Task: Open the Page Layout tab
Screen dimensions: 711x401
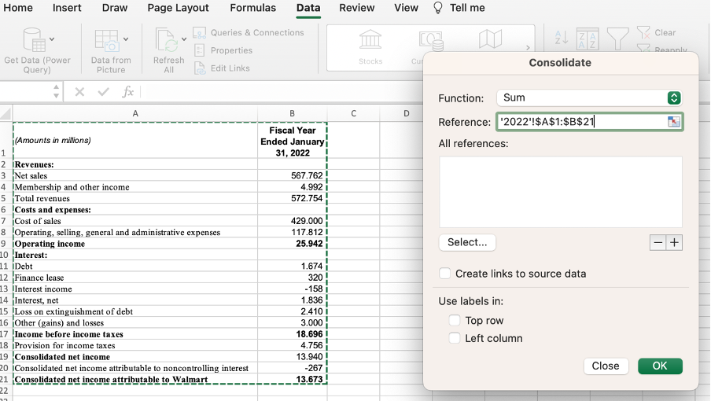Action: pyautogui.click(x=178, y=8)
